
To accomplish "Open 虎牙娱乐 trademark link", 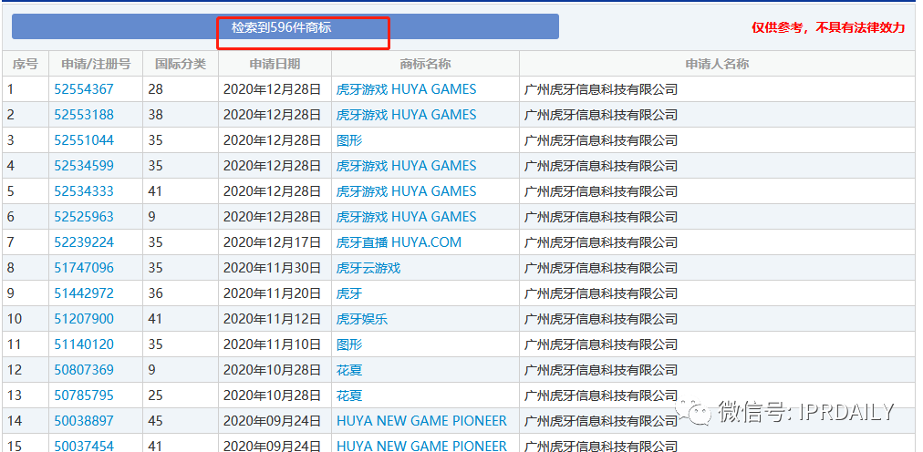I will [361, 319].
